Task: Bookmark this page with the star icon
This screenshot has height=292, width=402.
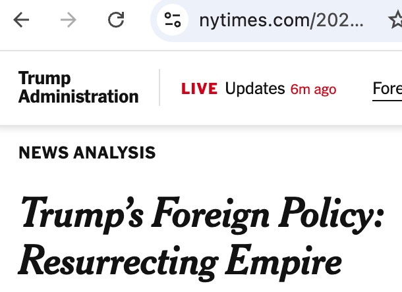Action: click(395, 21)
